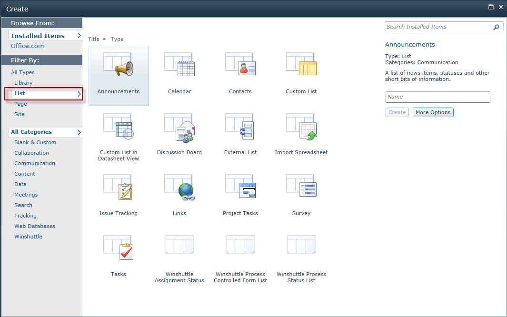Filter by Search category

click(x=23, y=205)
